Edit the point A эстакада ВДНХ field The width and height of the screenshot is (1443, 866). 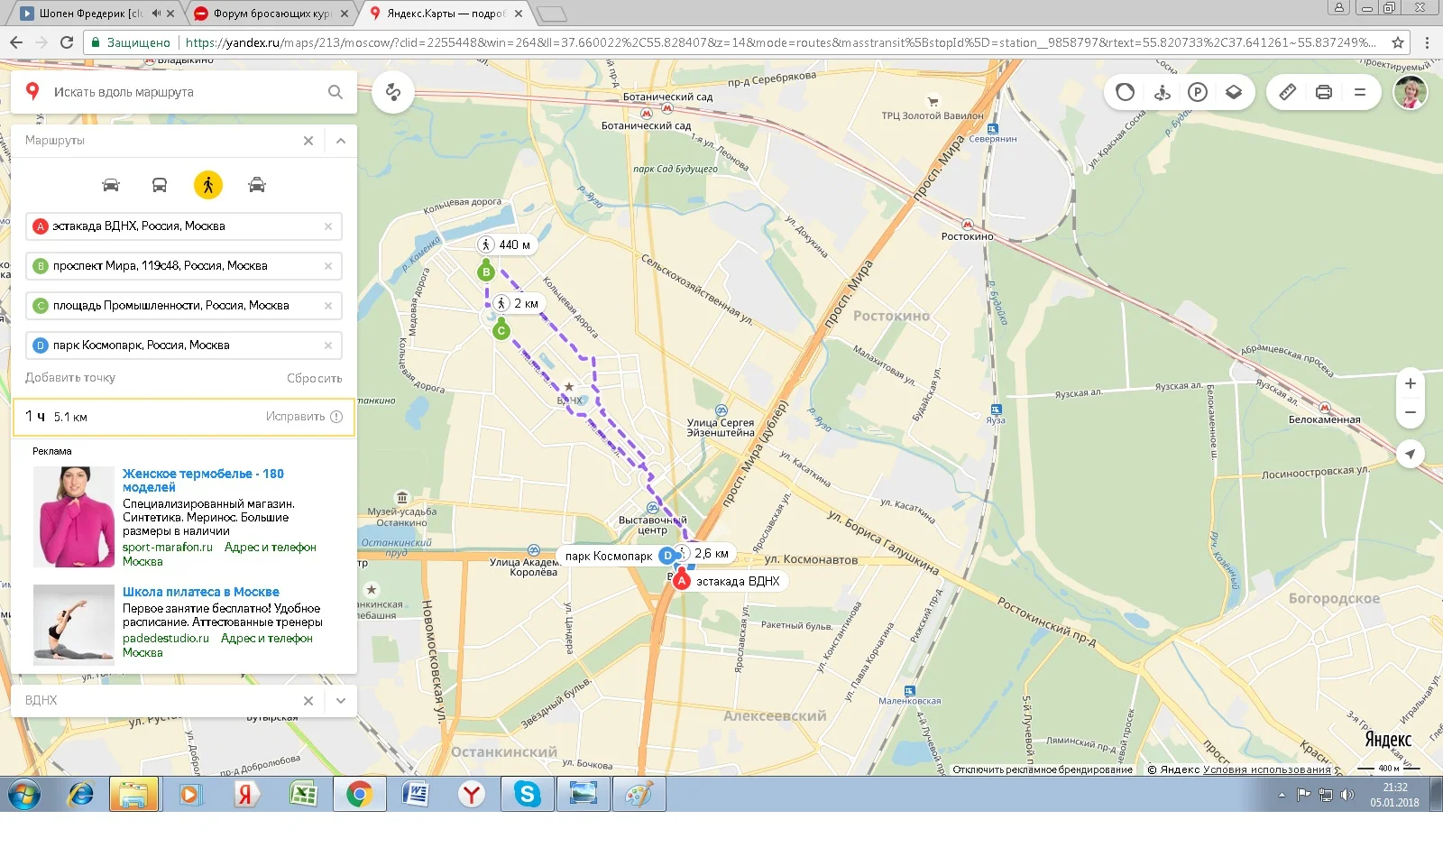click(x=184, y=226)
